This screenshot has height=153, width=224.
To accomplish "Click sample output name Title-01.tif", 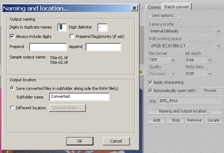I will click(x=59, y=58).
